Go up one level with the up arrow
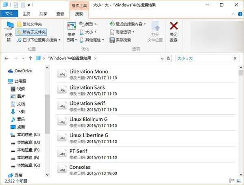This screenshot has height=185, width=244. [30, 59]
